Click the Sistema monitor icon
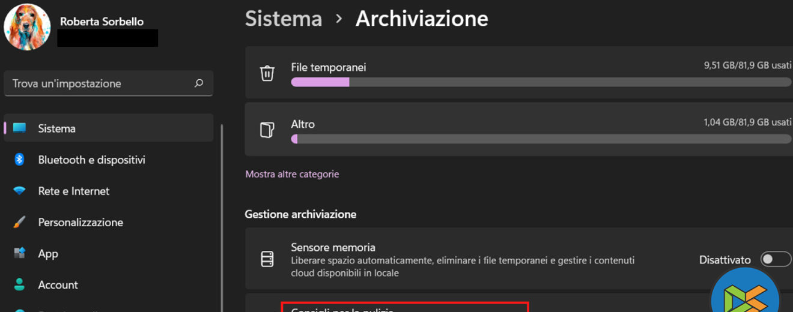This screenshot has height=312, width=793. tap(19, 128)
